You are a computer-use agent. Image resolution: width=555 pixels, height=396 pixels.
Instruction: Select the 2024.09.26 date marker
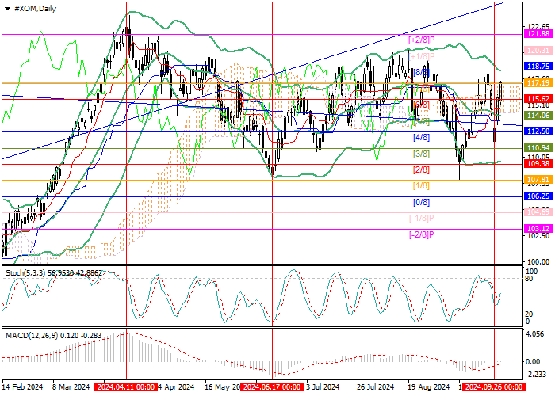click(494, 387)
